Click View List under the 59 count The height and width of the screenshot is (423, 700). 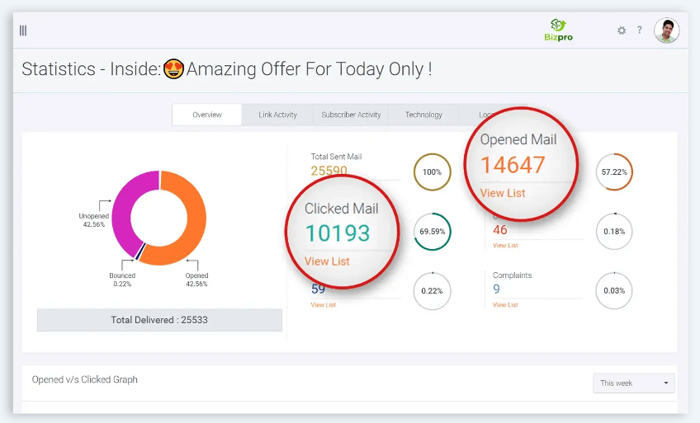(324, 305)
